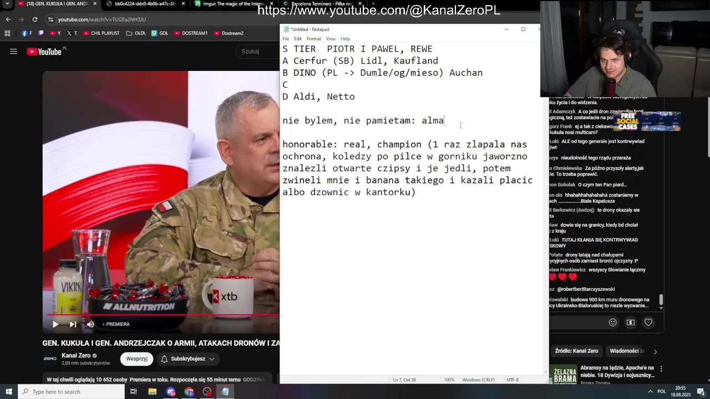Open Kanał Zero channel avatar

pos(50,359)
